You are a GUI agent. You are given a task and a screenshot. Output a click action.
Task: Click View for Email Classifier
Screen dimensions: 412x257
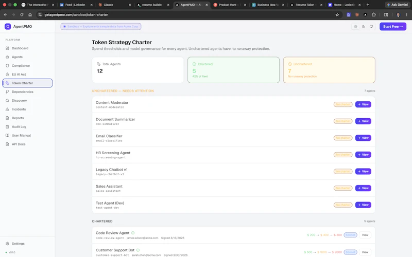tap(363, 138)
